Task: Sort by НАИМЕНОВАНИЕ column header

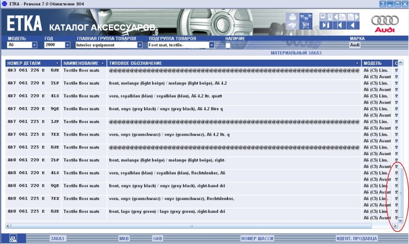Action: pyautogui.click(x=84, y=63)
